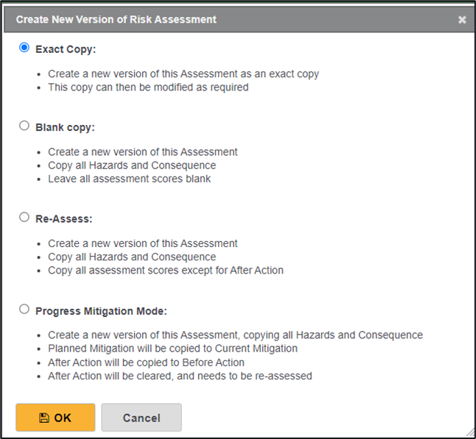Click the 'Progress Mitigation Mode:' label
Screen dimensions: 476x439
(x=101, y=310)
